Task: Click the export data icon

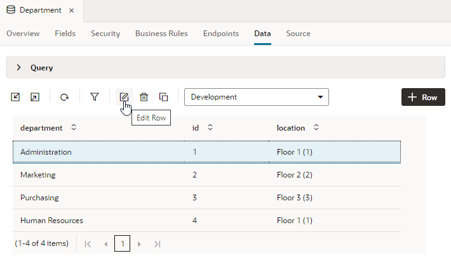Action: 35,97
